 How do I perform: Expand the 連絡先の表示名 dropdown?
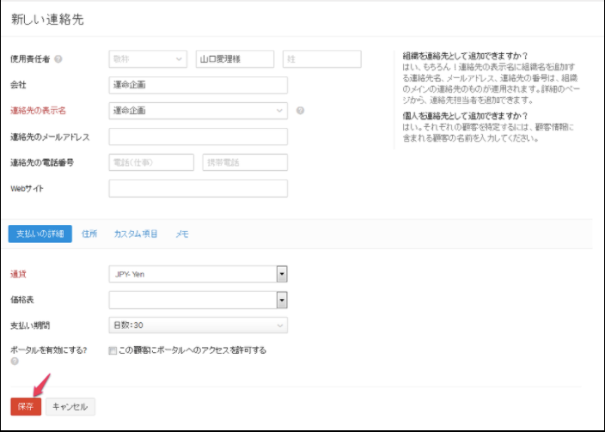tap(198, 111)
